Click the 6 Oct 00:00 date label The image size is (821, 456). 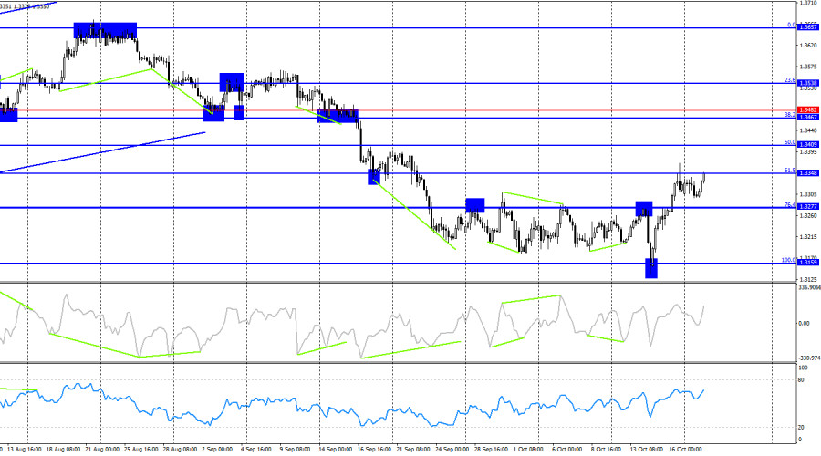coord(567,450)
